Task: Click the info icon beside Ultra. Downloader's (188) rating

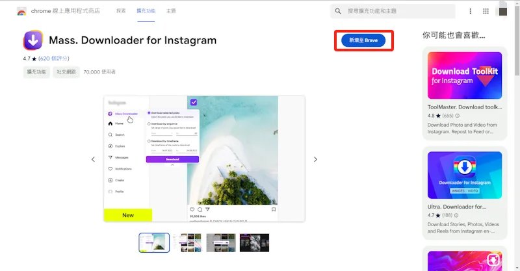Action: coord(456,215)
